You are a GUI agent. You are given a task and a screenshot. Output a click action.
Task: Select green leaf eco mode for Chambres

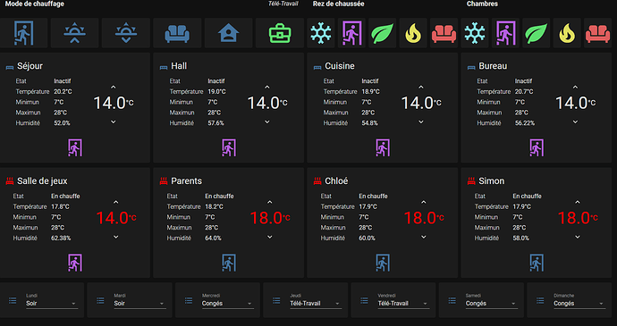point(537,33)
